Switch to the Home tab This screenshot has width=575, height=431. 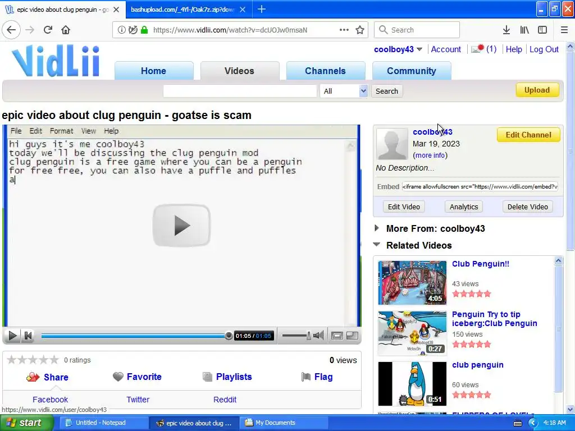[x=154, y=71]
